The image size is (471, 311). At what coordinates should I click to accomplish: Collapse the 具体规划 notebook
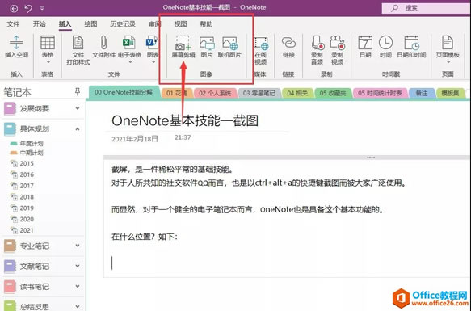[78, 129]
